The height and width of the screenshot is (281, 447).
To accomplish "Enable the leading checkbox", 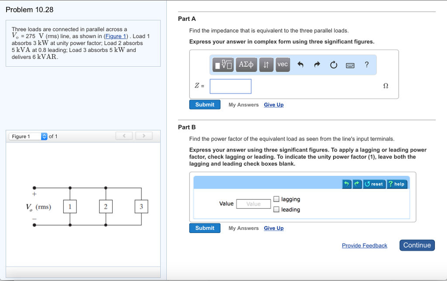I will (x=276, y=209).
